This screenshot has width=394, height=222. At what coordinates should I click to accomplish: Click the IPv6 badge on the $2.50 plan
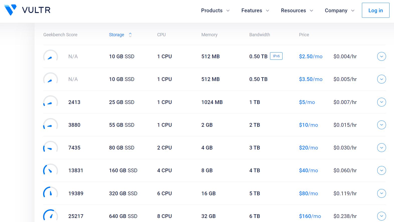coord(276,56)
